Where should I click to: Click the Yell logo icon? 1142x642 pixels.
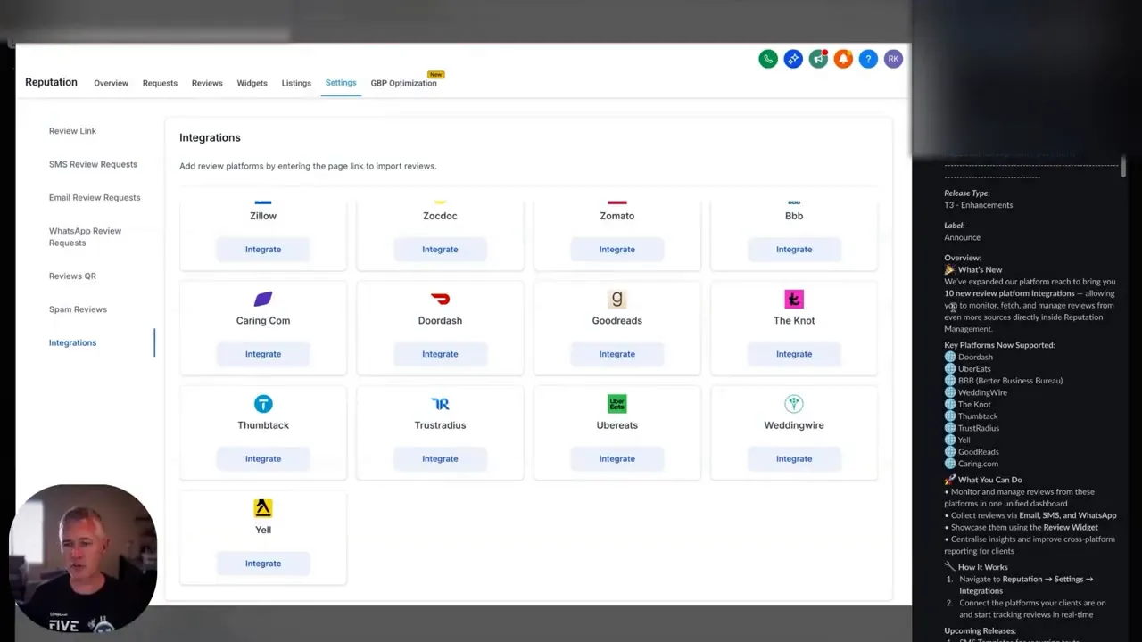pyautogui.click(x=263, y=508)
